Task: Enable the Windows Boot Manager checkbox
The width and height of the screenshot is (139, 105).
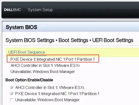Action: (x=12, y=100)
